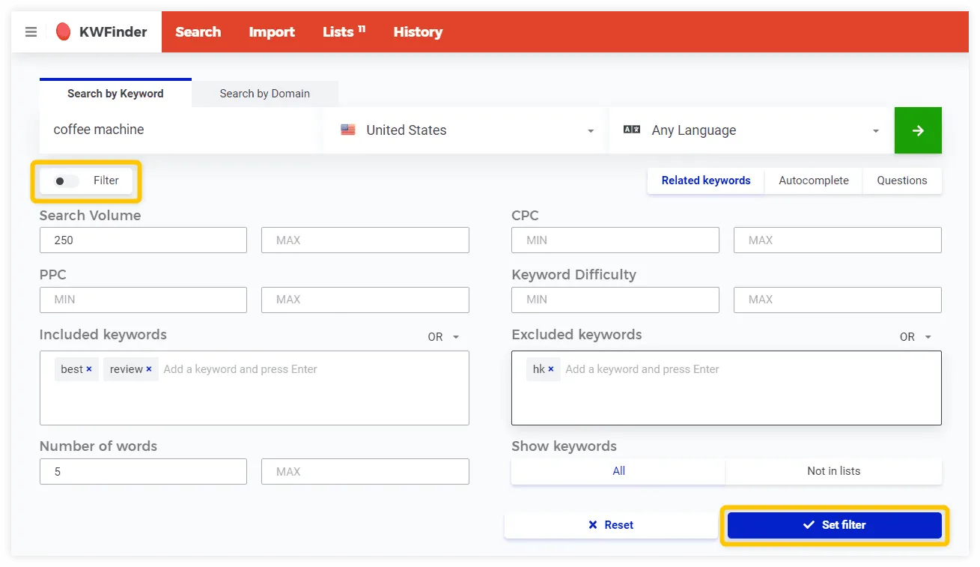Click the coffee machine keyword field

(x=180, y=130)
